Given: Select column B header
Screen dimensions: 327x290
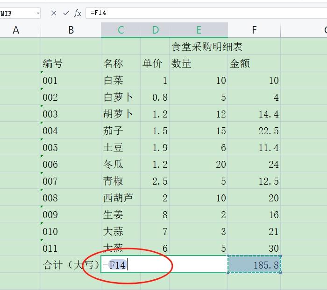Looking at the screenshot, I should [71, 30].
